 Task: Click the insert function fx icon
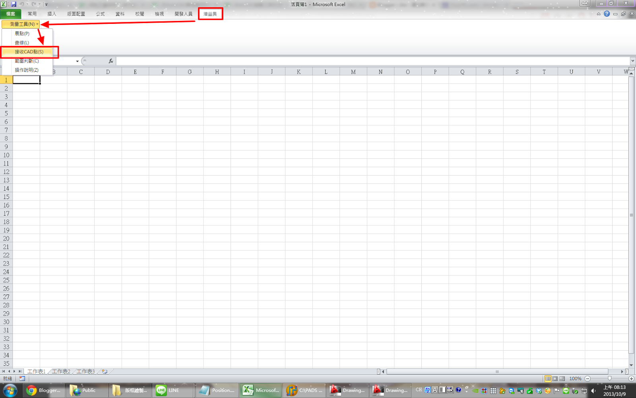[111, 61]
